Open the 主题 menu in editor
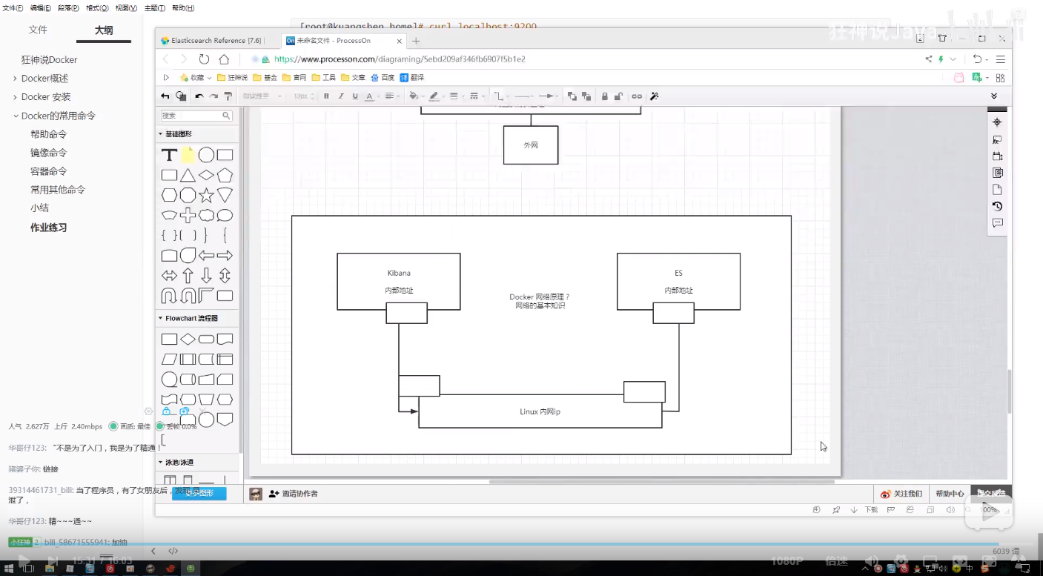 coord(154,8)
